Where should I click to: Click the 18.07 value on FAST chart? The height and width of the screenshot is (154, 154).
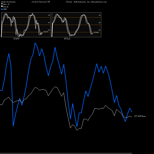(46, 32)
